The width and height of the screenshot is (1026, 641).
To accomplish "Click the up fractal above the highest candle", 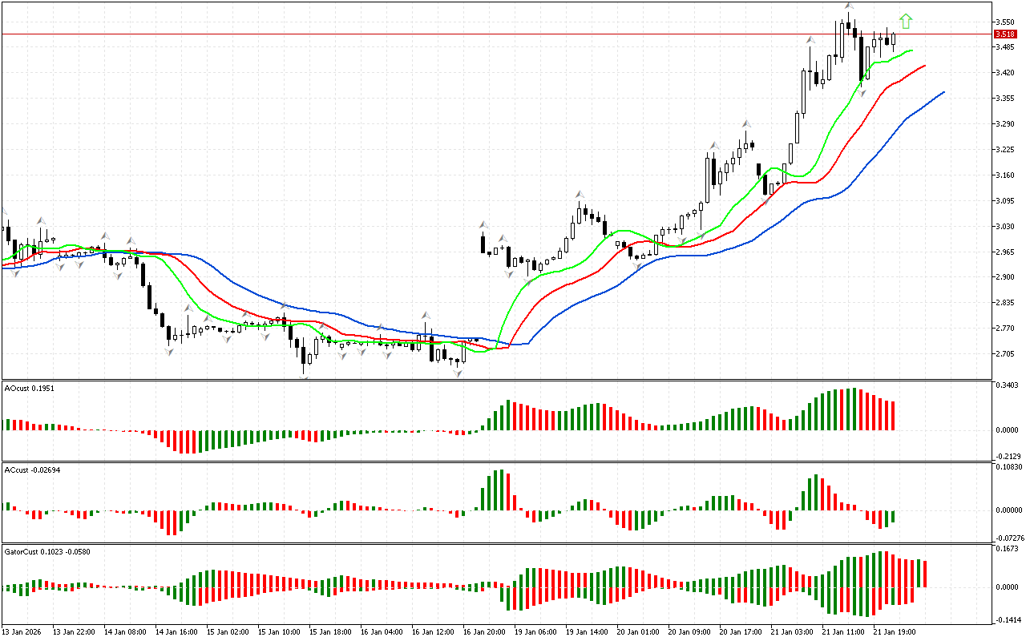I will 849,6.
